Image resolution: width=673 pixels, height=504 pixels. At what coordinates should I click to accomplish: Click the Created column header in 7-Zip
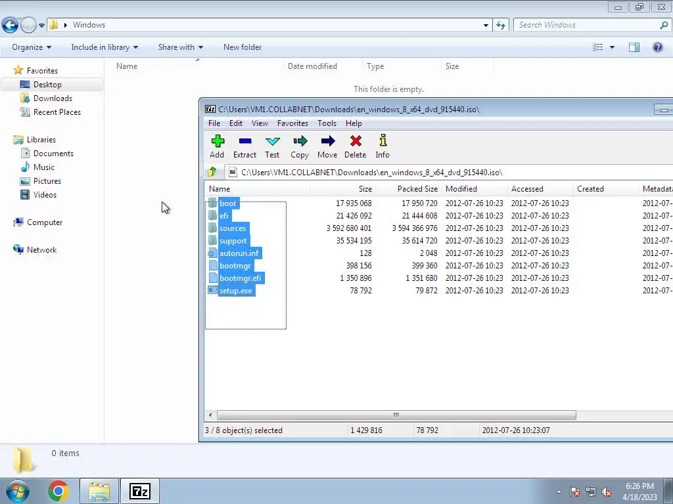tap(605, 189)
